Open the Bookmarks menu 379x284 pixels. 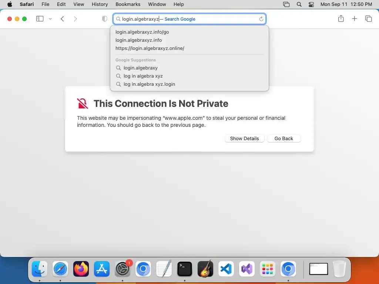coord(128,4)
